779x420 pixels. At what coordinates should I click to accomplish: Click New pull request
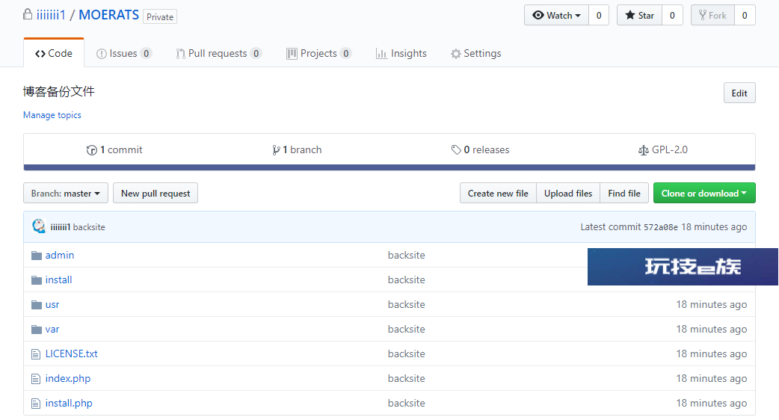[x=156, y=193]
